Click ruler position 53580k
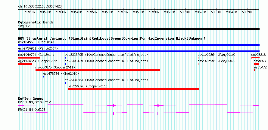The image size is (268, 130). point(139,12)
